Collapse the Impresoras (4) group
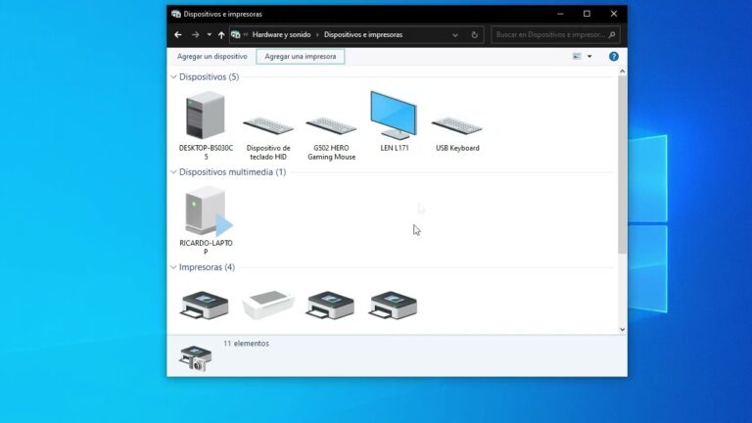Viewport: 752px width, 423px height. click(174, 267)
